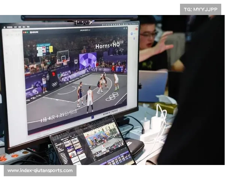Click the green zoom button of video window
Viewport: 225px width, 180px height.
[27, 32]
